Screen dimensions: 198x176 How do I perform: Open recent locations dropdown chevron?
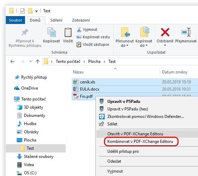(30, 62)
